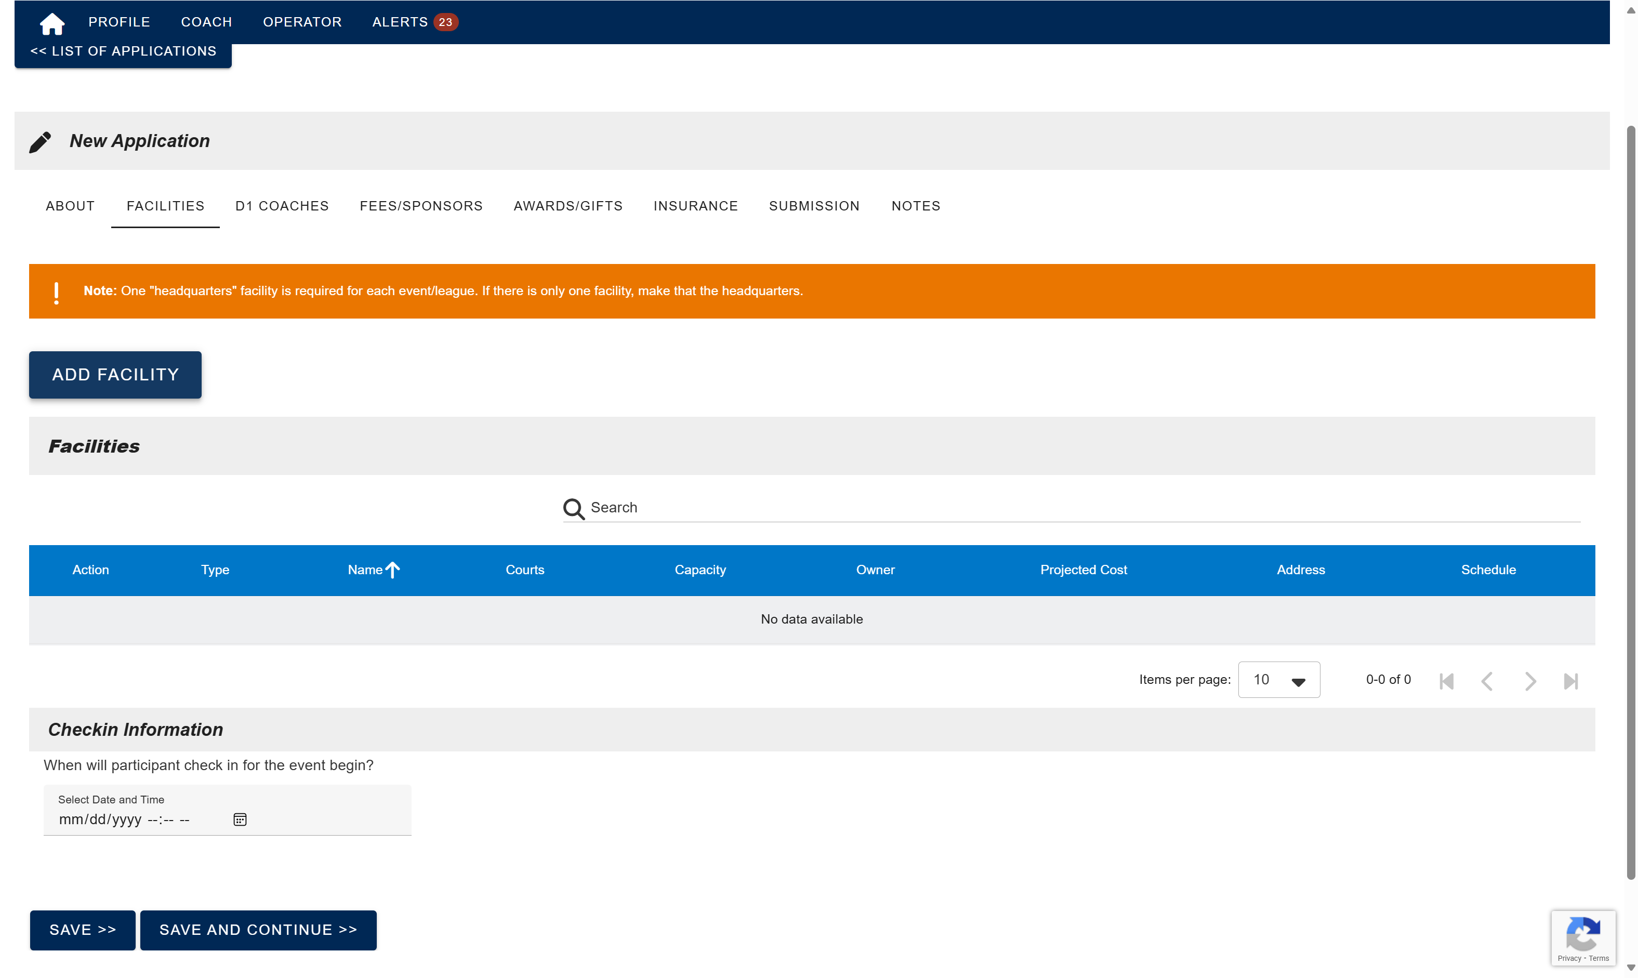Go to previous page of facilities
Screen dimensions: 1638x978
tap(1487, 681)
